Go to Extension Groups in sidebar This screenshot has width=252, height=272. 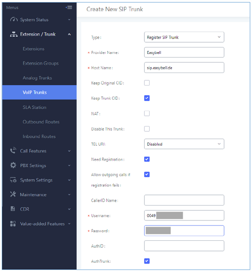click(x=41, y=64)
